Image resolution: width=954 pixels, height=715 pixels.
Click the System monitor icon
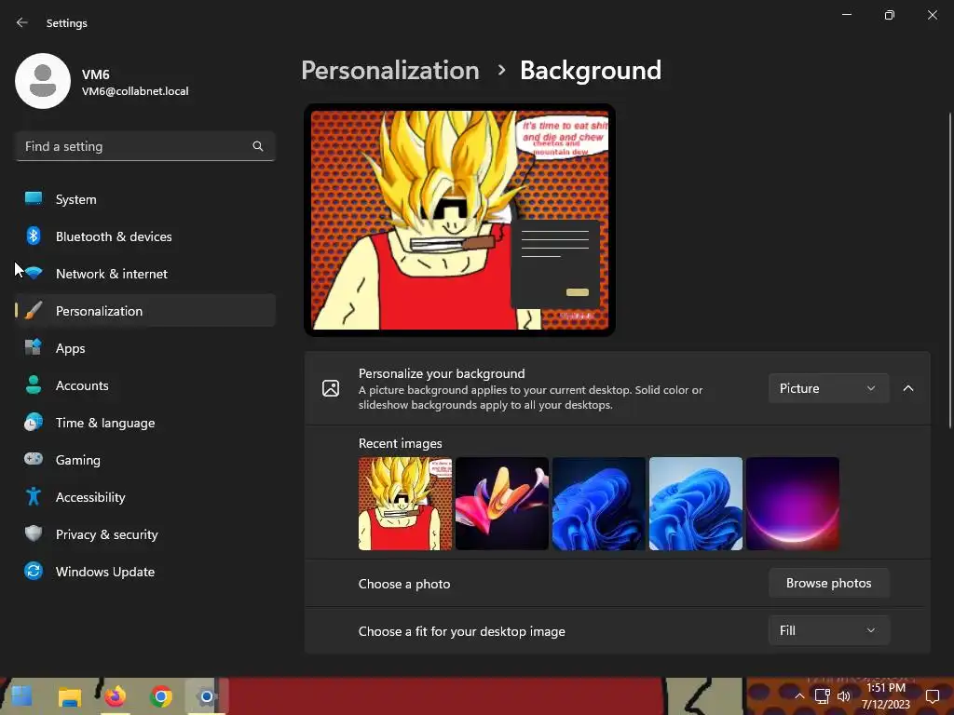click(x=34, y=199)
